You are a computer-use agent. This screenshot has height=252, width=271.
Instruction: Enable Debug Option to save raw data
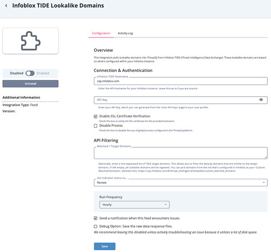[x=96, y=226]
